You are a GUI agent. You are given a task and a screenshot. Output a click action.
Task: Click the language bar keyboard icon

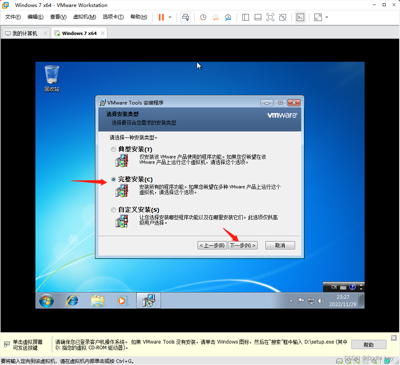click(x=343, y=287)
